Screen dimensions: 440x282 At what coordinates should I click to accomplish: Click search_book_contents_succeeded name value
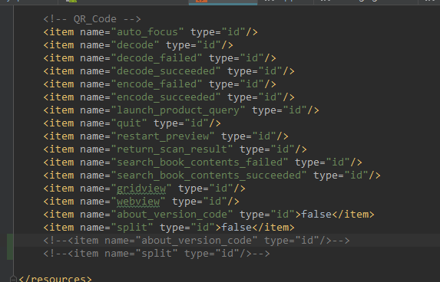209,175
